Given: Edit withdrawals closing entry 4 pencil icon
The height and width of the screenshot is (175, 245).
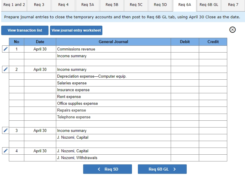Looking at the screenshot, I should point(5,151).
